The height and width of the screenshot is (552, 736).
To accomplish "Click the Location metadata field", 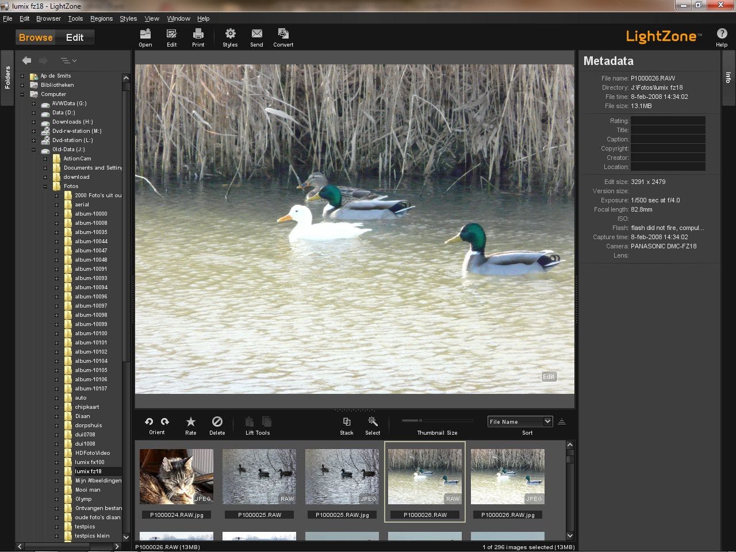I will 668,167.
